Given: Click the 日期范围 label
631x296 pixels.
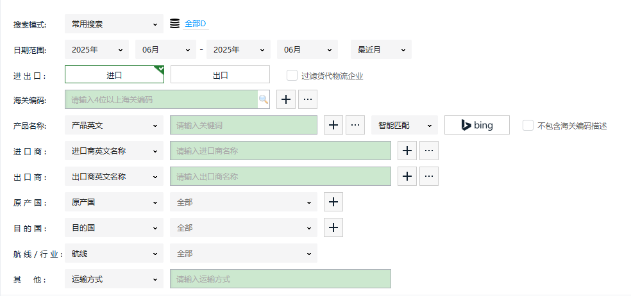Looking at the screenshot, I should pyautogui.click(x=29, y=51).
